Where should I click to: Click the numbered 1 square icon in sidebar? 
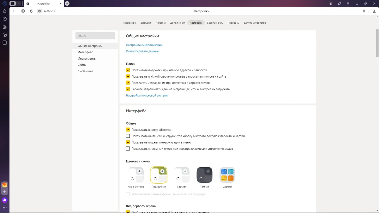pos(5,43)
